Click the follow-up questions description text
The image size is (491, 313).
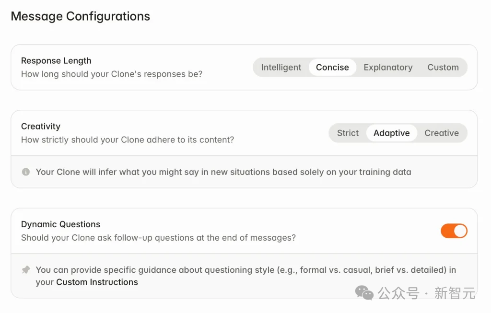tap(158, 238)
